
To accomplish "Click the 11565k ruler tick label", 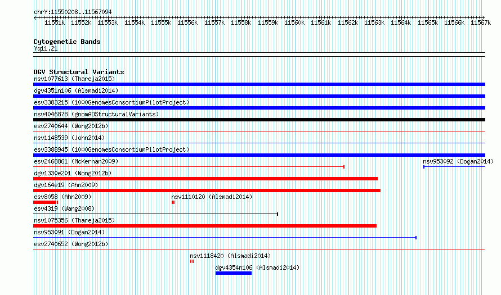I will [427, 23].
